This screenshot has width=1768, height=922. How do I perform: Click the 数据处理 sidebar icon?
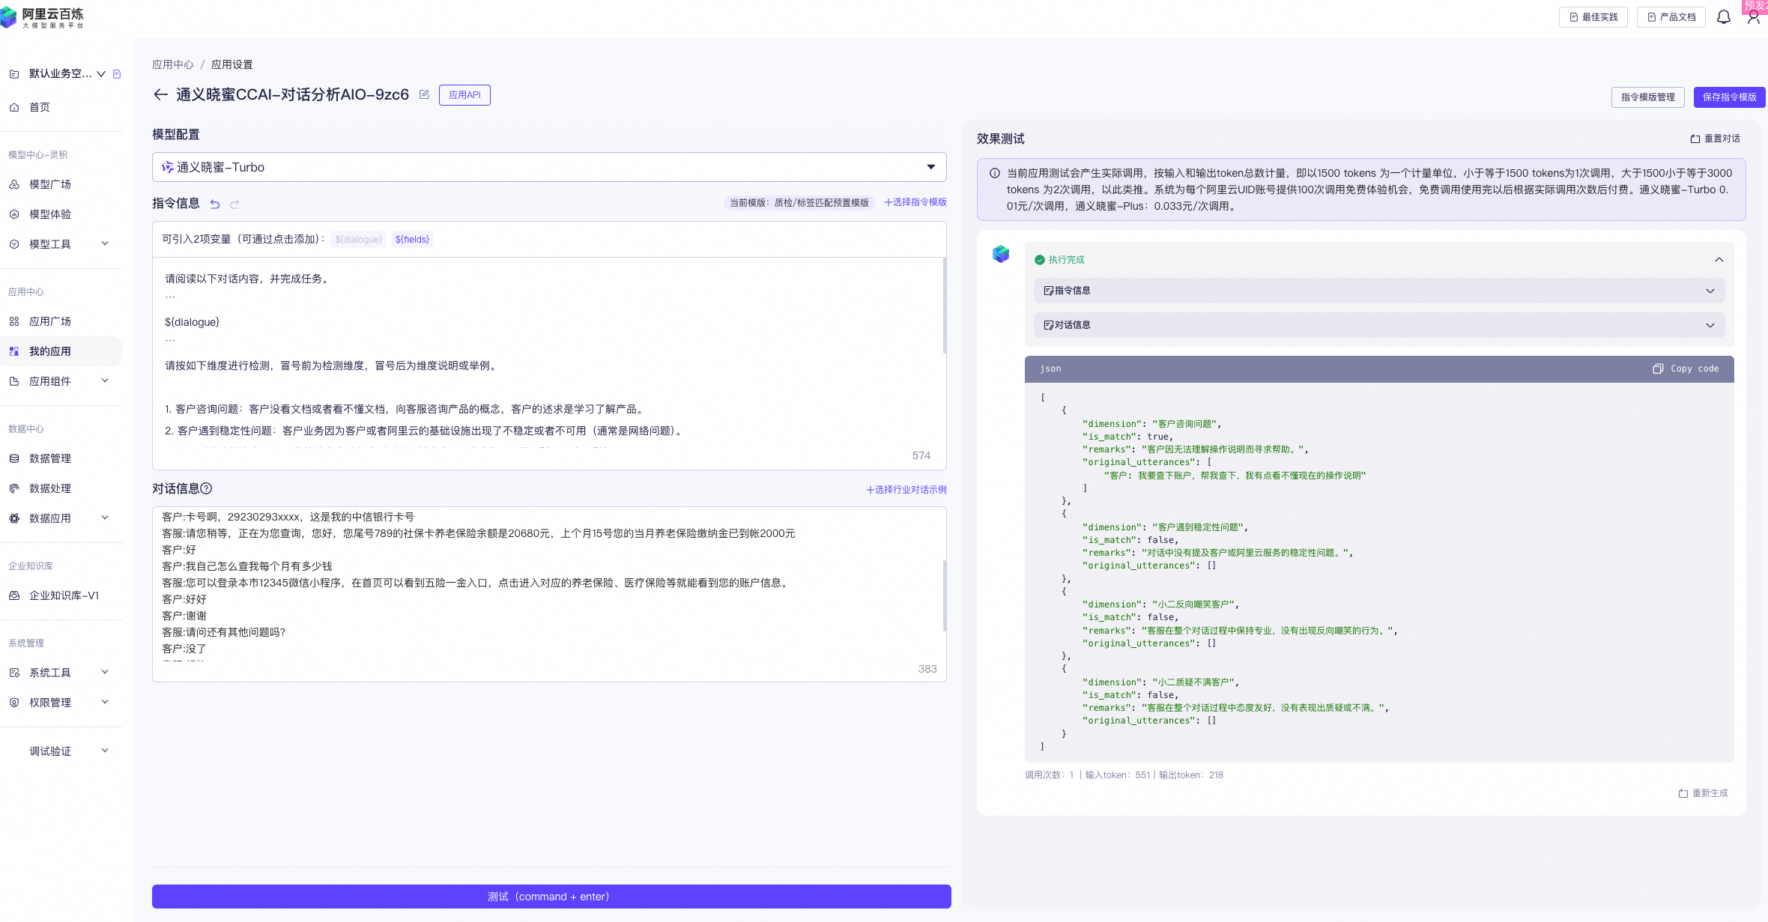[x=14, y=488]
